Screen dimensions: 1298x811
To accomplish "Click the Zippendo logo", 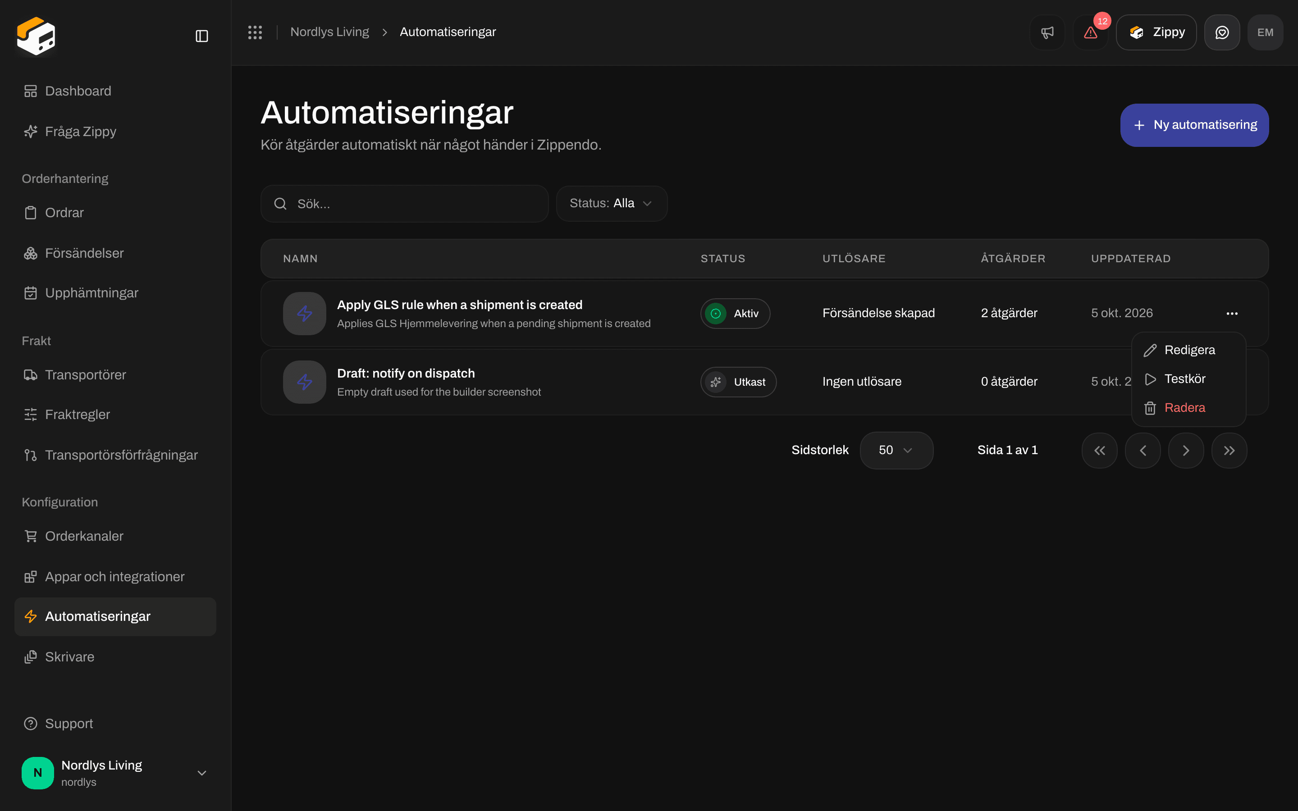I will coord(36,36).
